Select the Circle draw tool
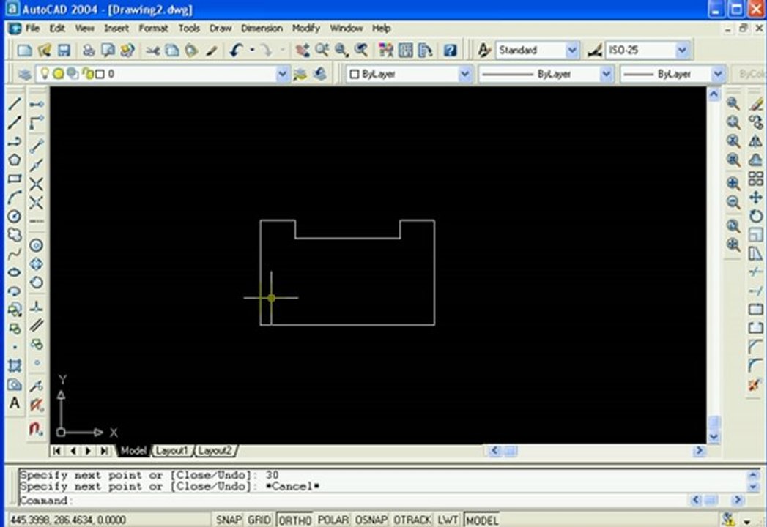 click(x=14, y=216)
